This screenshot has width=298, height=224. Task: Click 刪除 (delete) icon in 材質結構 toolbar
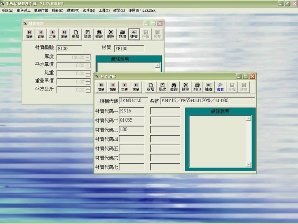(x=185, y=86)
